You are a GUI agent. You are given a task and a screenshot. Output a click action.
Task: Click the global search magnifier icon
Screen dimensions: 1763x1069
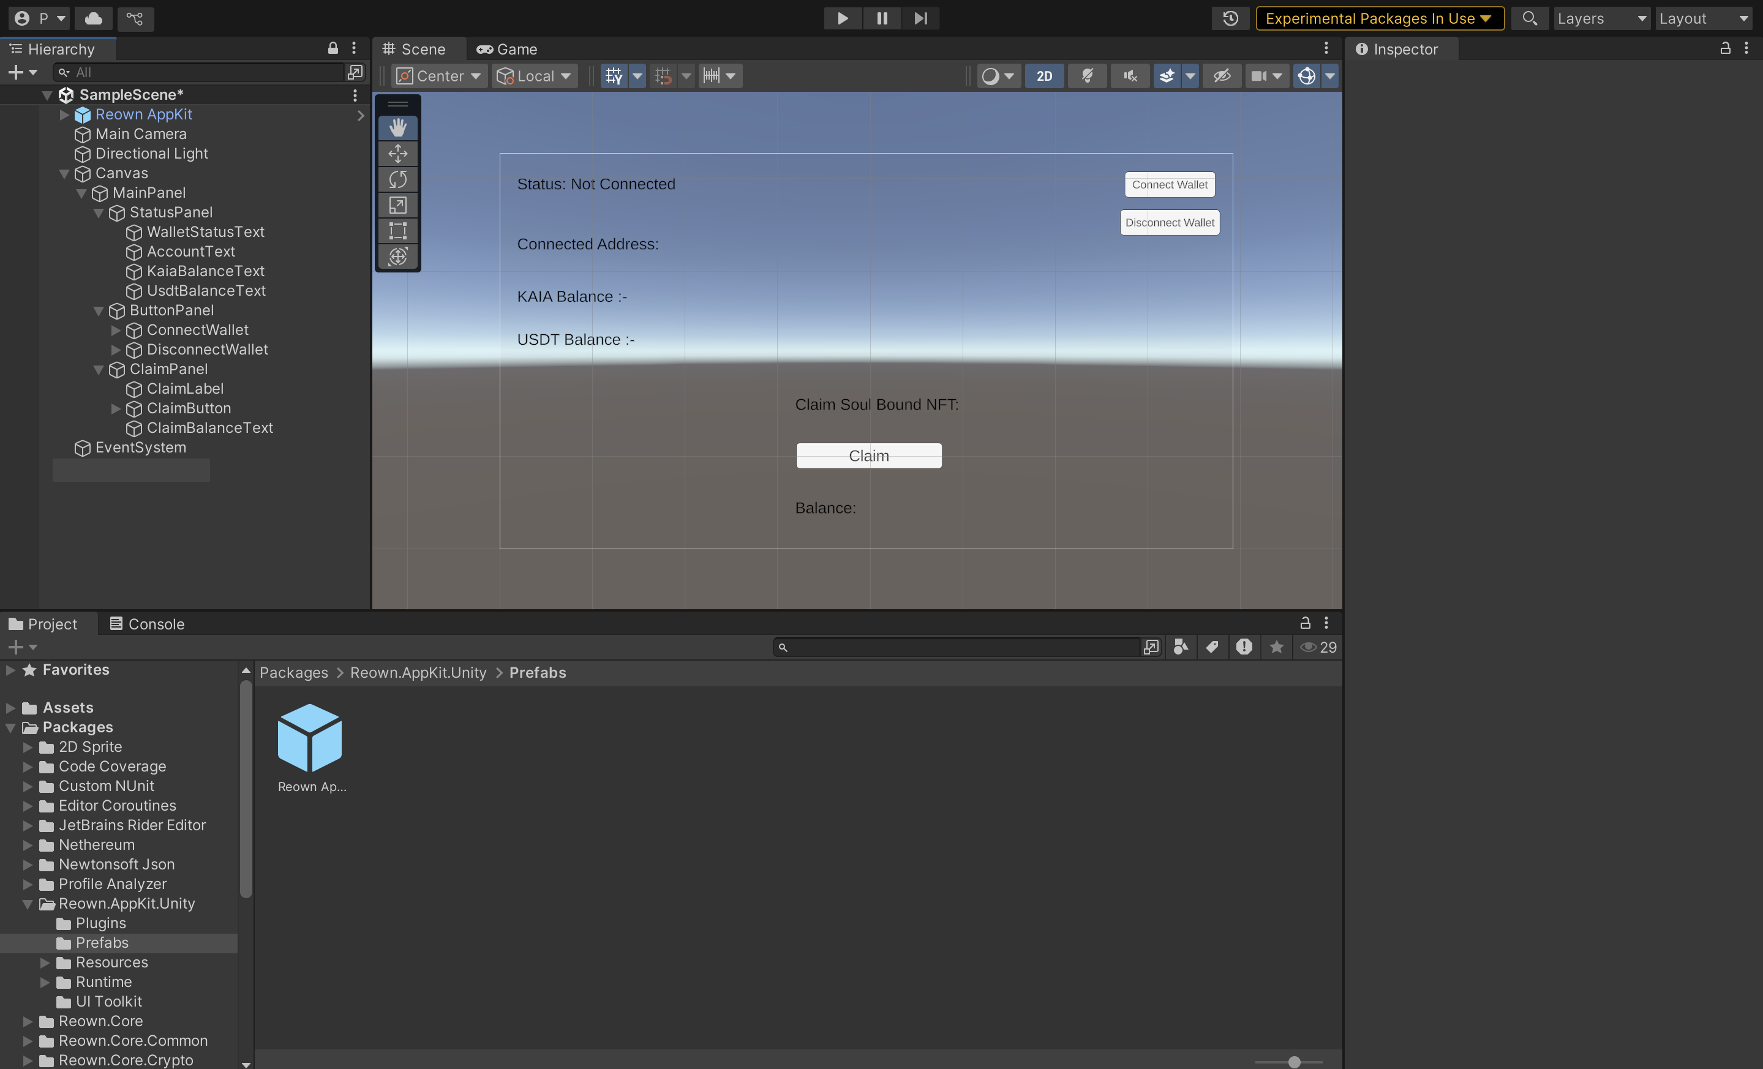click(x=1529, y=18)
